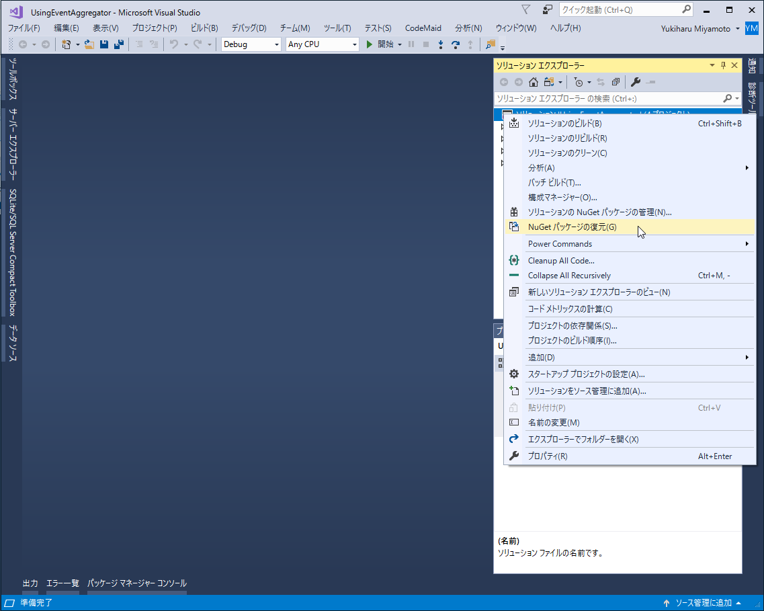
Task: Click ソース管理に追加 in the status bar
Action: click(x=703, y=603)
